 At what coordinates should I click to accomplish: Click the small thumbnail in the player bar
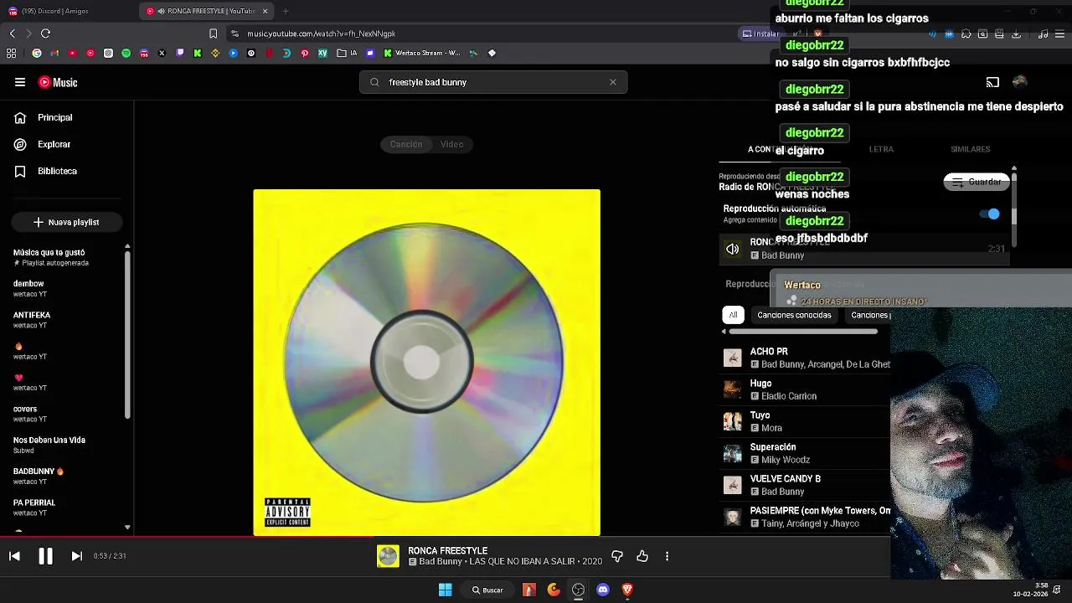[388, 556]
